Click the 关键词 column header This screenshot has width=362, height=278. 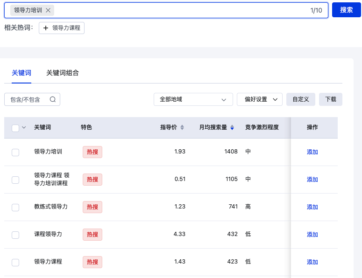43,127
